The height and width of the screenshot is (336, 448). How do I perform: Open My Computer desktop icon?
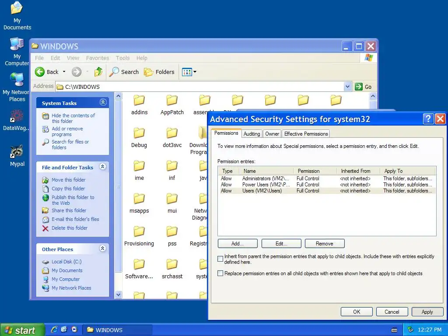point(17,52)
